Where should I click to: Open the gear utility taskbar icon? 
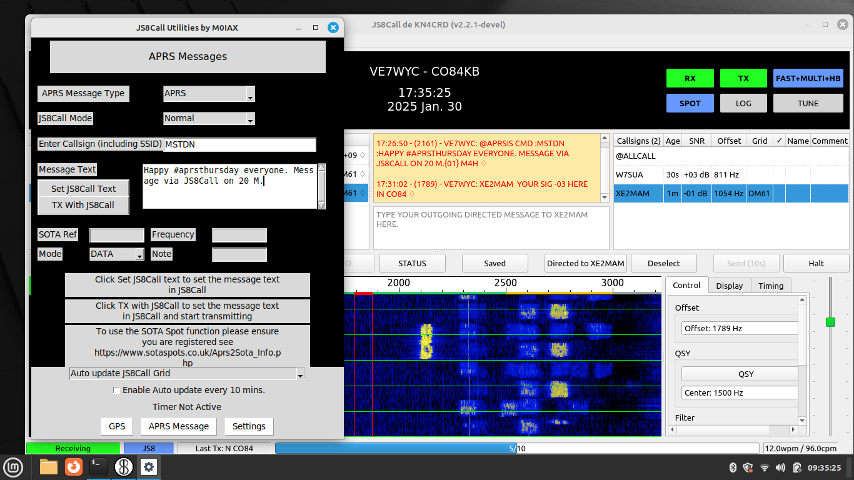click(149, 467)
